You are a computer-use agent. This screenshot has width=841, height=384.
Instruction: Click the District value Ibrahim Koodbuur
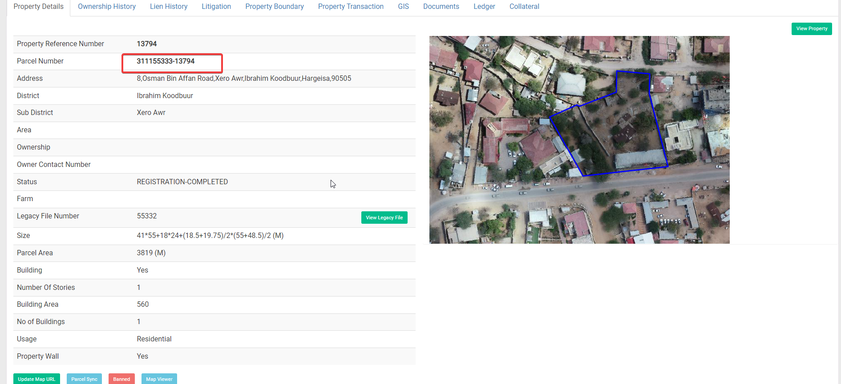[165, 96]
